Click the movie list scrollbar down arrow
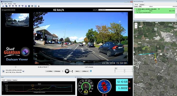Image resolution: width=177 pixels, height=96 pixels. pyautogui.click(x=176, y=17)
